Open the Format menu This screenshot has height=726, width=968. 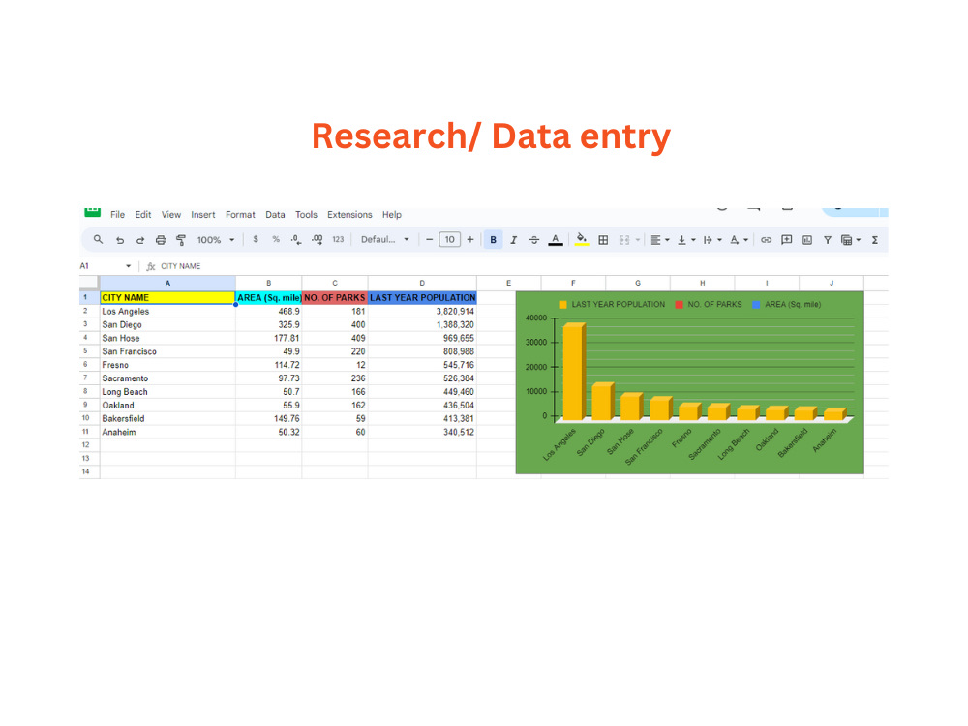pos(240,214)
